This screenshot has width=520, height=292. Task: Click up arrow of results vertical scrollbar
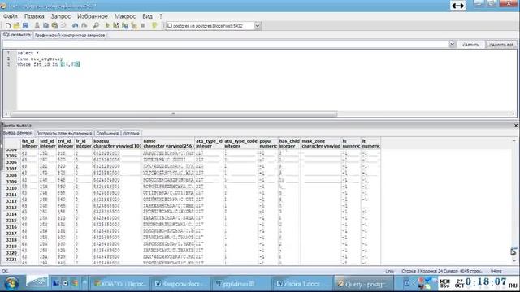click(514, 140)
